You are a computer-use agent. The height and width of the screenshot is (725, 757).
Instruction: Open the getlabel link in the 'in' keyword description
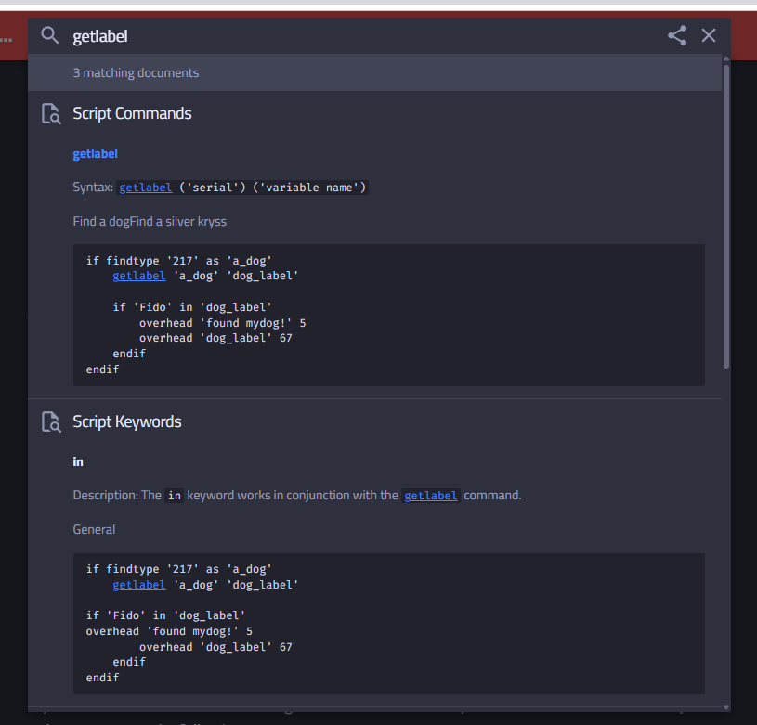pyautogui.click(x=430, y=495)
